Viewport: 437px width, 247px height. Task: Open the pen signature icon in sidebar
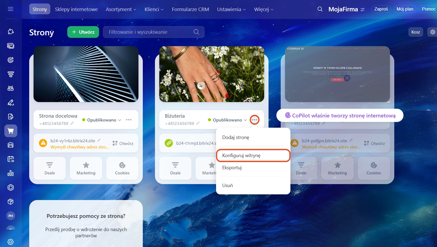[11, 103]
